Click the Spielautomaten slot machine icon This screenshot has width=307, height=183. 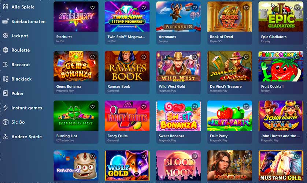coord(5,21)
